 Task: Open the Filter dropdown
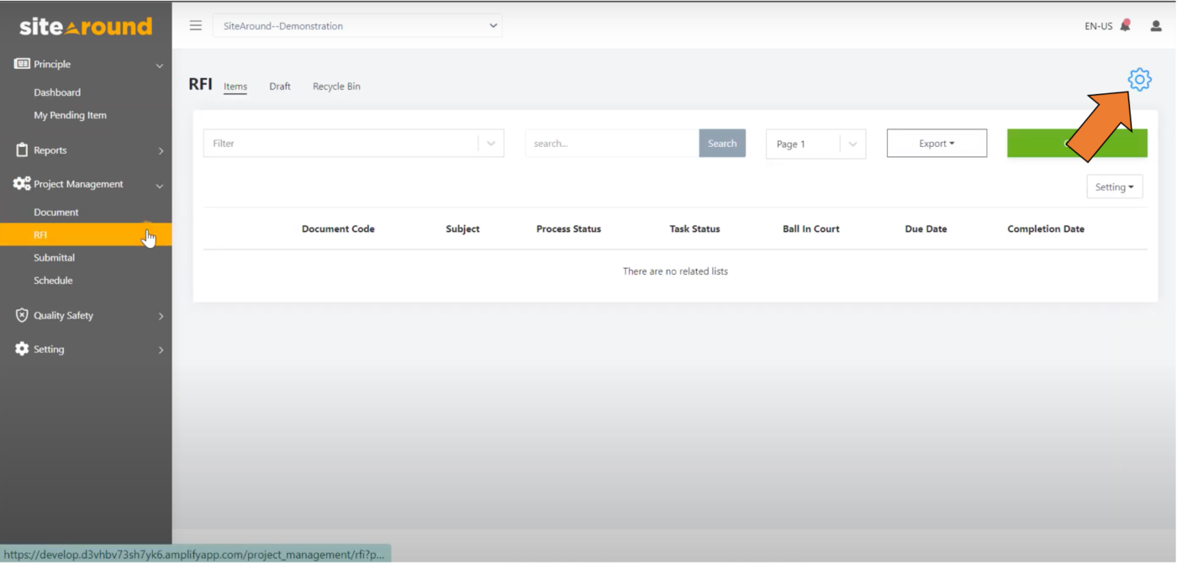pos(353,143)
